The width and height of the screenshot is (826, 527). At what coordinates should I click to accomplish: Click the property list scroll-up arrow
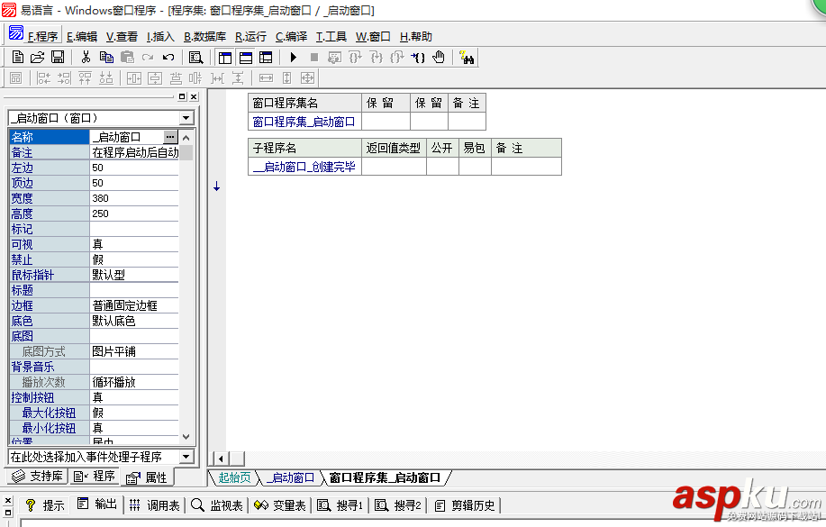click(x=186, y=138)
